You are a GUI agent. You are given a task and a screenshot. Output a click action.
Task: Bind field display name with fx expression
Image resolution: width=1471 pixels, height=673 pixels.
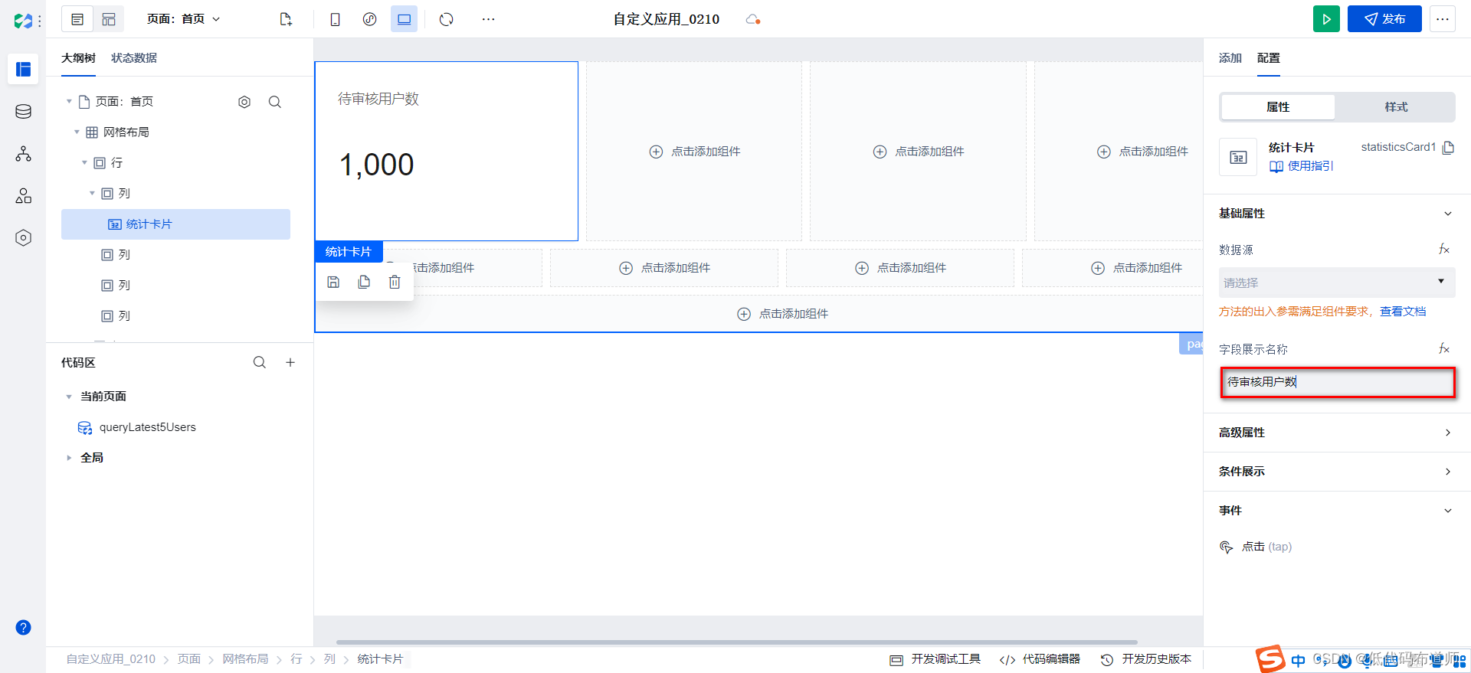[x=1444, y=348]
